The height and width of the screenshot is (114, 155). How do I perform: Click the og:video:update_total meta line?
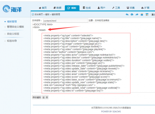tap(82, 88)
